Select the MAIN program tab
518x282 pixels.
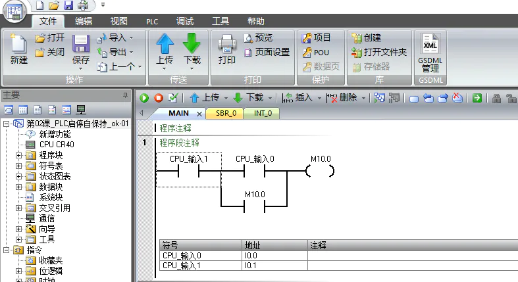click(x=178, y=113)
